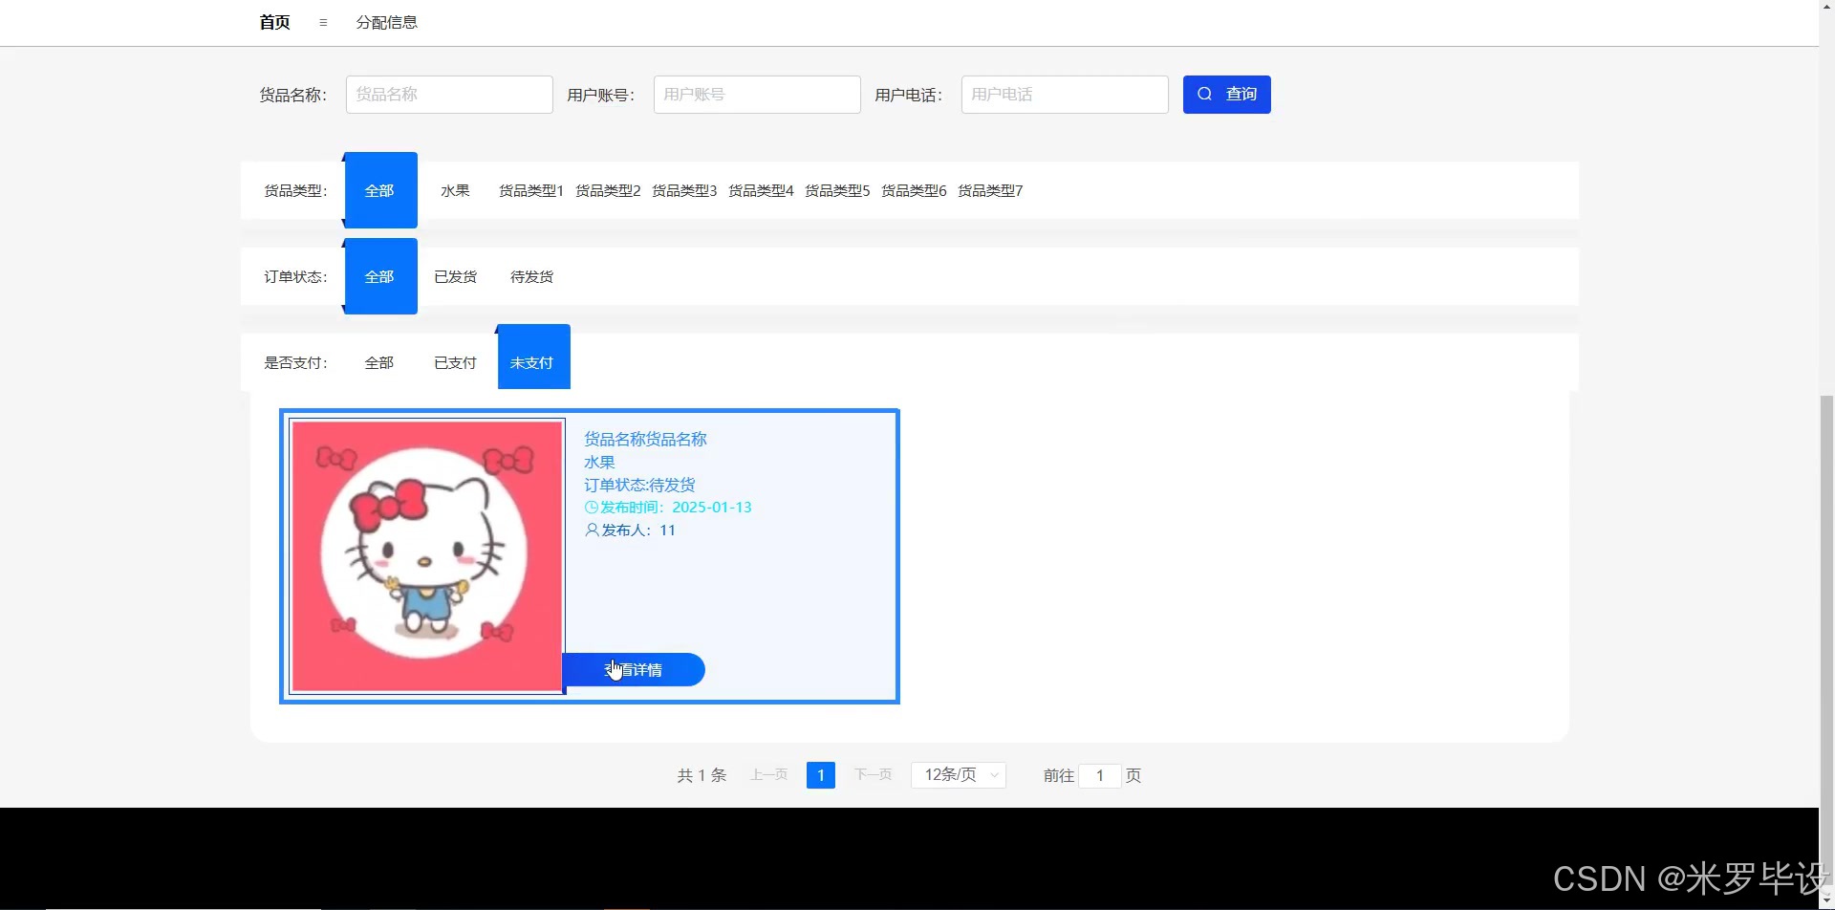Filter by 已支付 payment status
Viewport: 1835px width, 910px height.
click(455, 362)
